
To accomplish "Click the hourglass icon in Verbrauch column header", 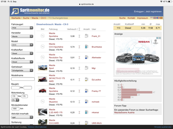I will point(79,29).
